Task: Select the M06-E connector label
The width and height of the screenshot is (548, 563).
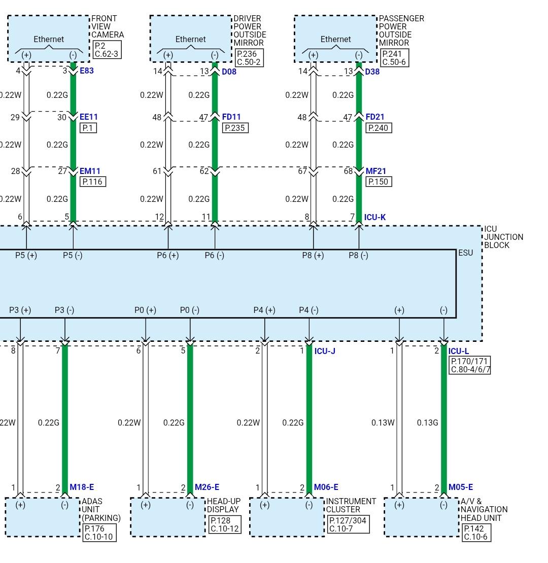Action: pos(326,487)
